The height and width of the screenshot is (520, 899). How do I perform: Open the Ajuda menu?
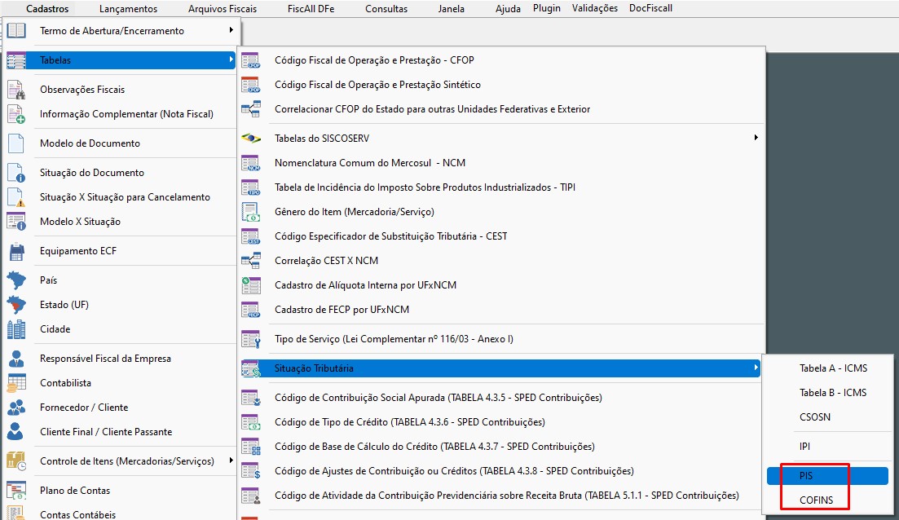coord(508,9)
